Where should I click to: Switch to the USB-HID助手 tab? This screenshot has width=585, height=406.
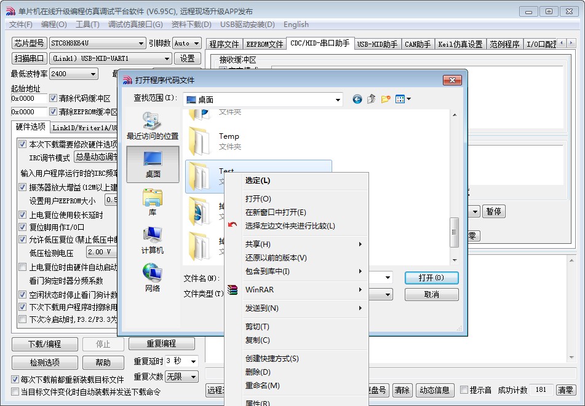(x=377, y=44)
